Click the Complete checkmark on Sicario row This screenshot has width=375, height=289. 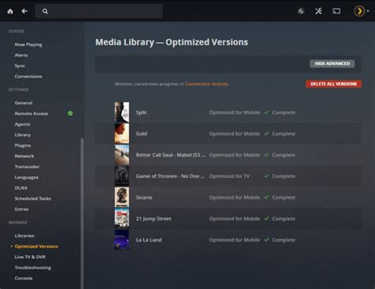click(267, 197)
